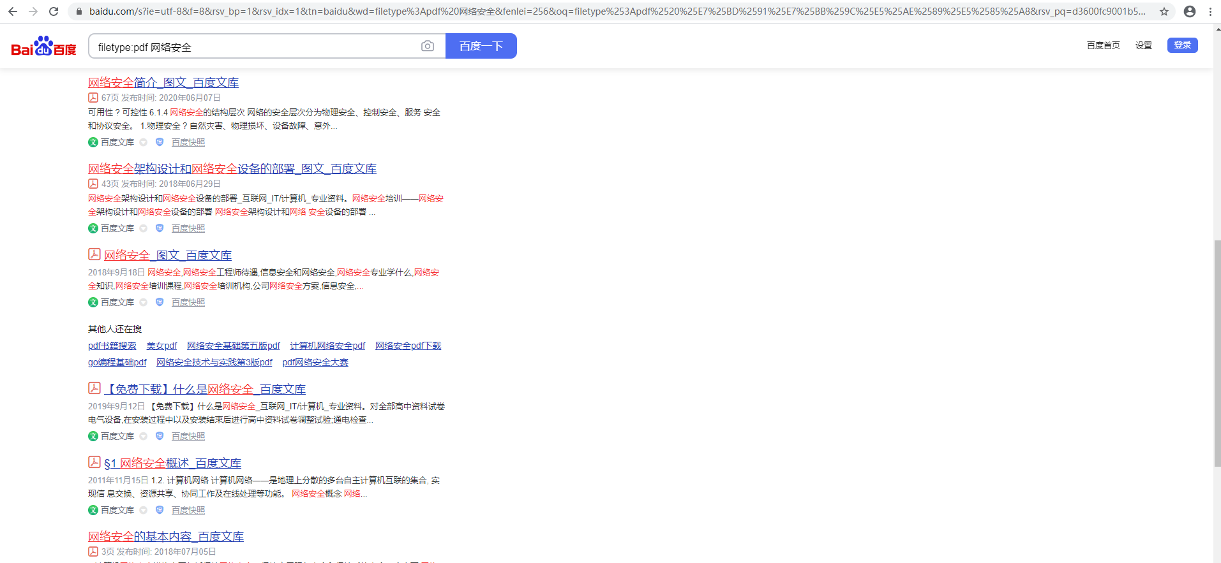
Task: Expand grey dropdown arrow under 【免费下载】什么是网络安全 result
Action: click(x=144, y=436)
